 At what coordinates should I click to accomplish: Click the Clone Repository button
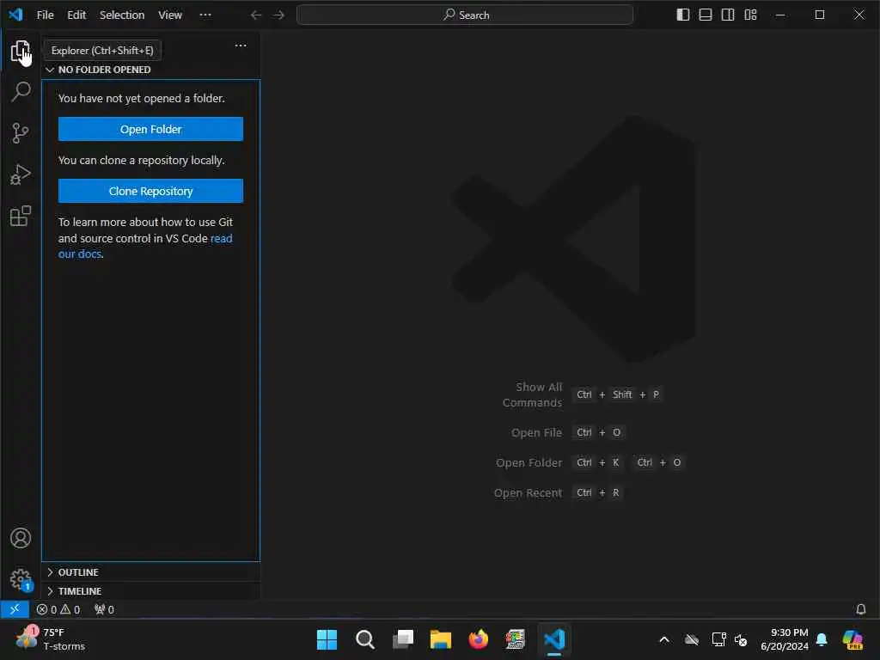pyautogui.click(x=150, y=191)
